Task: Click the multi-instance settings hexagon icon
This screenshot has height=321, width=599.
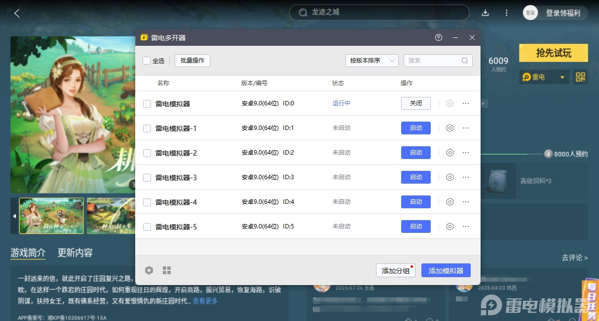Action: pos(149,270)
